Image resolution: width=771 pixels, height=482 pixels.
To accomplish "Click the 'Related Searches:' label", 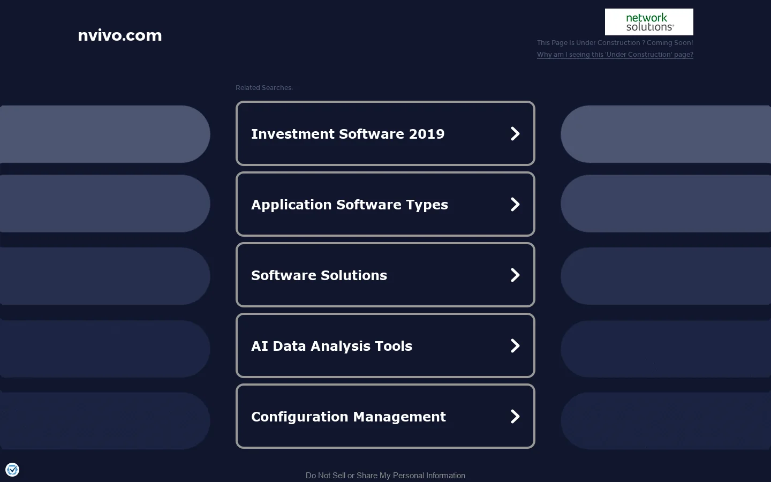I will pyautogui.click(x=264, y=88).
